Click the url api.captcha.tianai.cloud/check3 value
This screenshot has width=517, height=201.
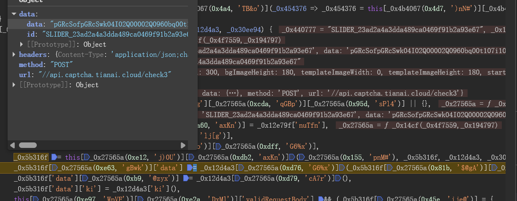pos(101,75)
